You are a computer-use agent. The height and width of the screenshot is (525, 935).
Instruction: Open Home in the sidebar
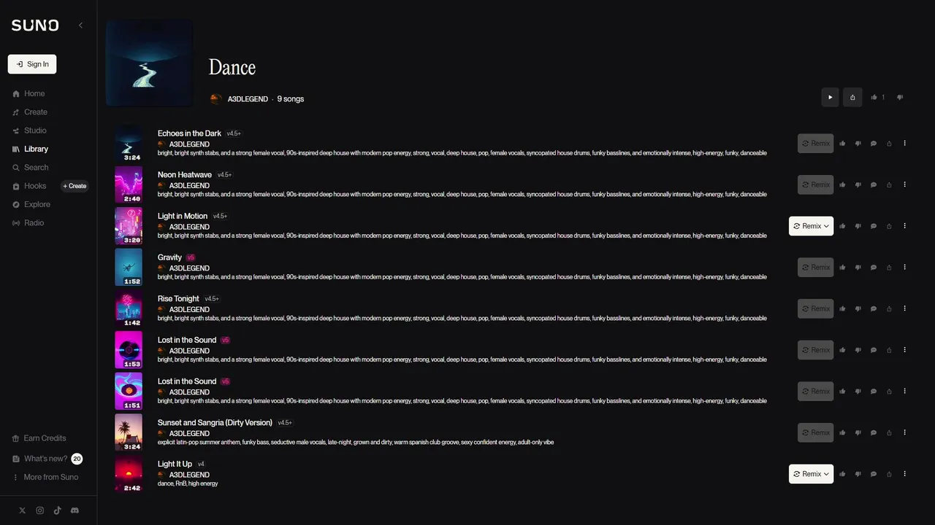click(28, 93)
